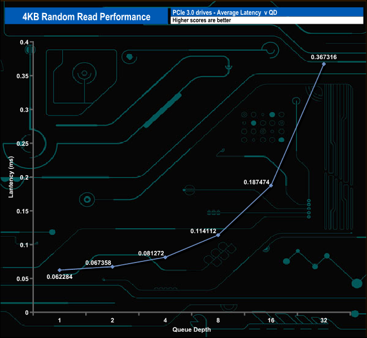Click the 0.187474 data point marker

(271, 185)
